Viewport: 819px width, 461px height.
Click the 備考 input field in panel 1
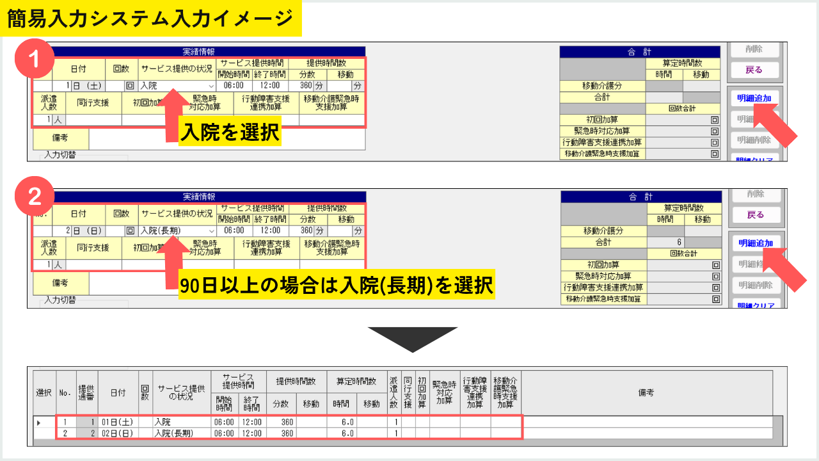coord(227,138)
